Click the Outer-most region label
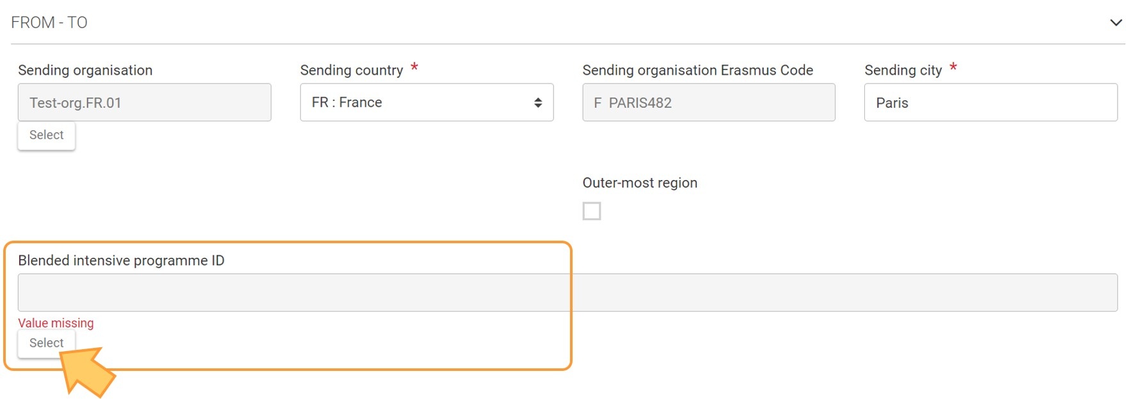This screenshot has height=399, width=1133. pos(640,183)
